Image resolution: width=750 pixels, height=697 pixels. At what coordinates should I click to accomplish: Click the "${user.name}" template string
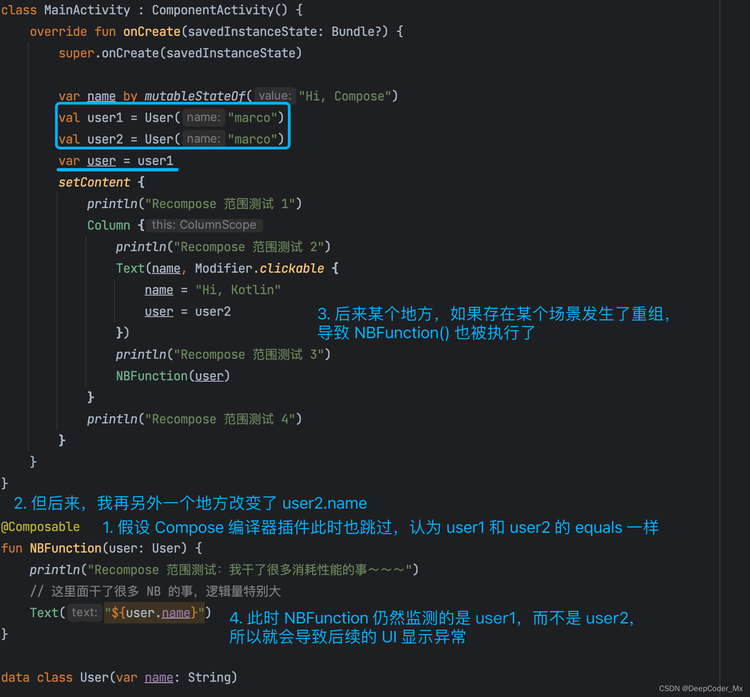pos(154,613)
